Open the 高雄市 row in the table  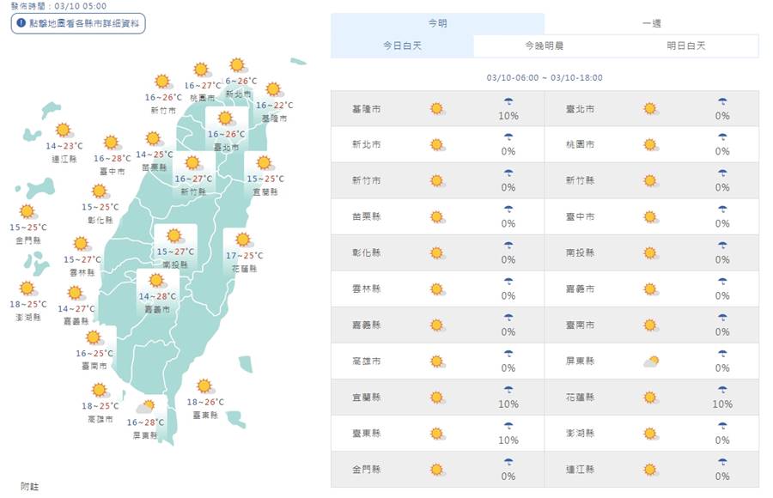[437, 361]
